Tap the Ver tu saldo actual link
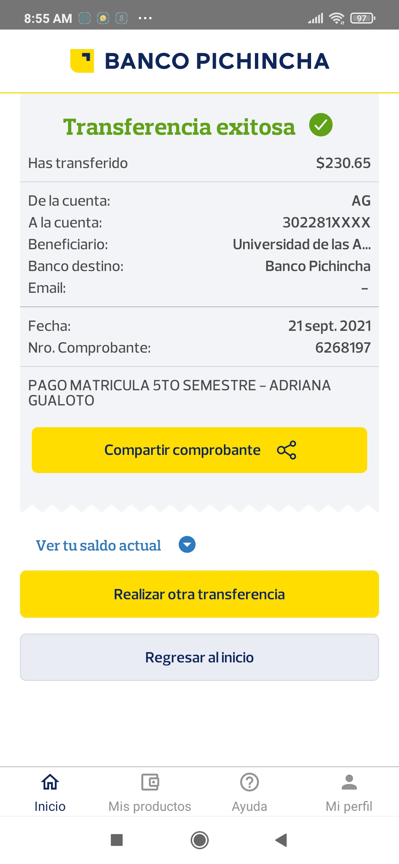The width and height of the screenshot is (399, 864). coord(98,545)
